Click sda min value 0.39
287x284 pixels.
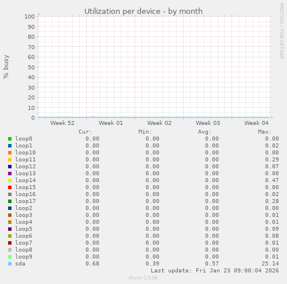click(x=152, y=264)
